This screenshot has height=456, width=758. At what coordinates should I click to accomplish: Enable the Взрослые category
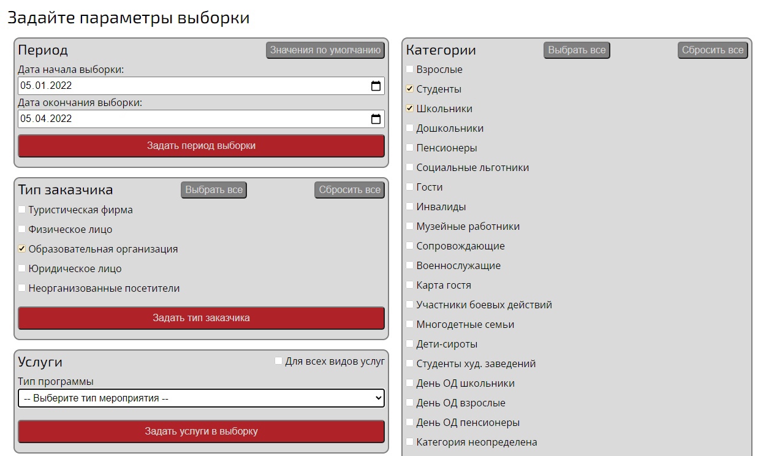click(x=409, y=69)
